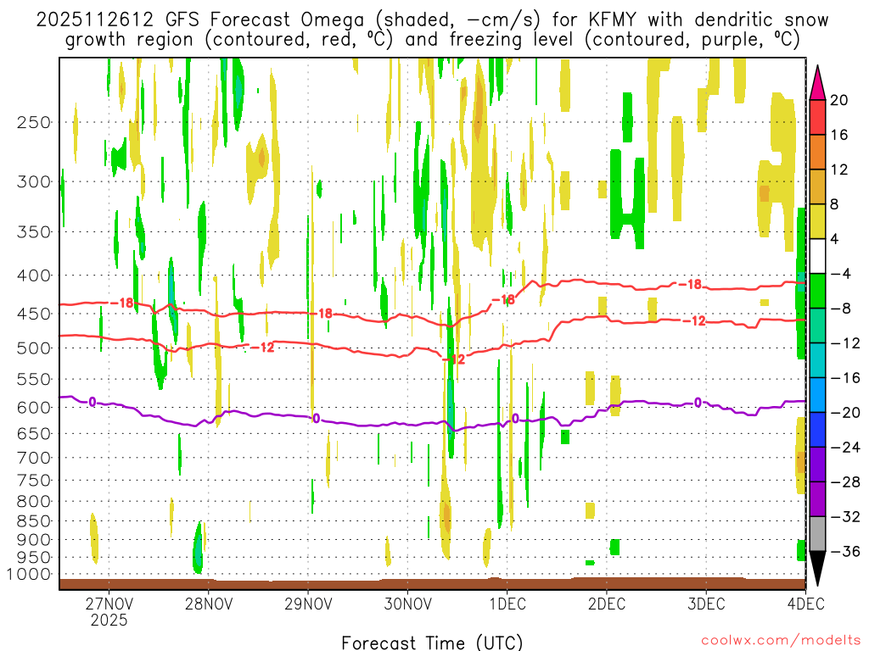Click the 700 pressure level label

click(x=34, y=458)
